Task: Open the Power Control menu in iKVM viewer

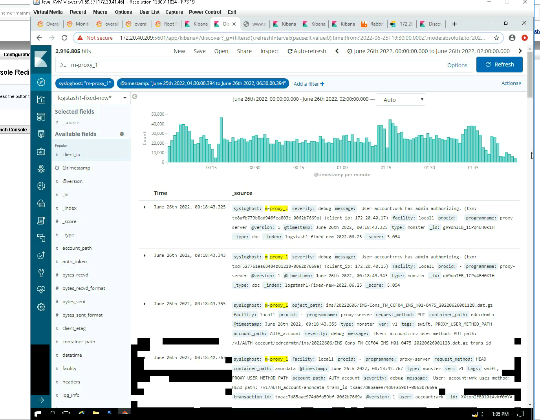Action: pos(205,12)
